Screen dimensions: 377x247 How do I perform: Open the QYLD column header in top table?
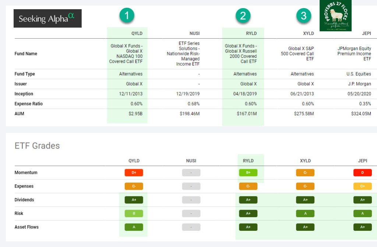coord(137,33)
